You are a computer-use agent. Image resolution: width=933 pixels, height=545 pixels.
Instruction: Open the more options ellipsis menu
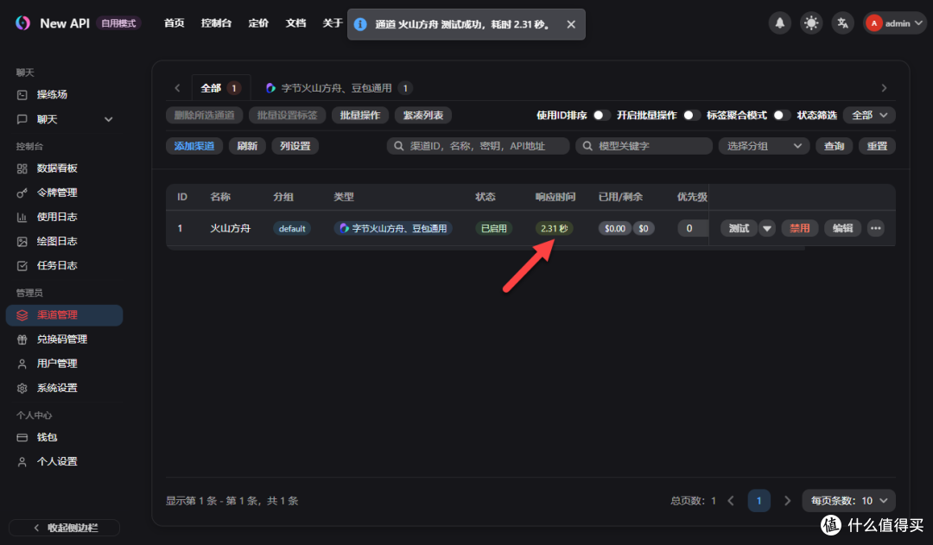tap(875, 229)
